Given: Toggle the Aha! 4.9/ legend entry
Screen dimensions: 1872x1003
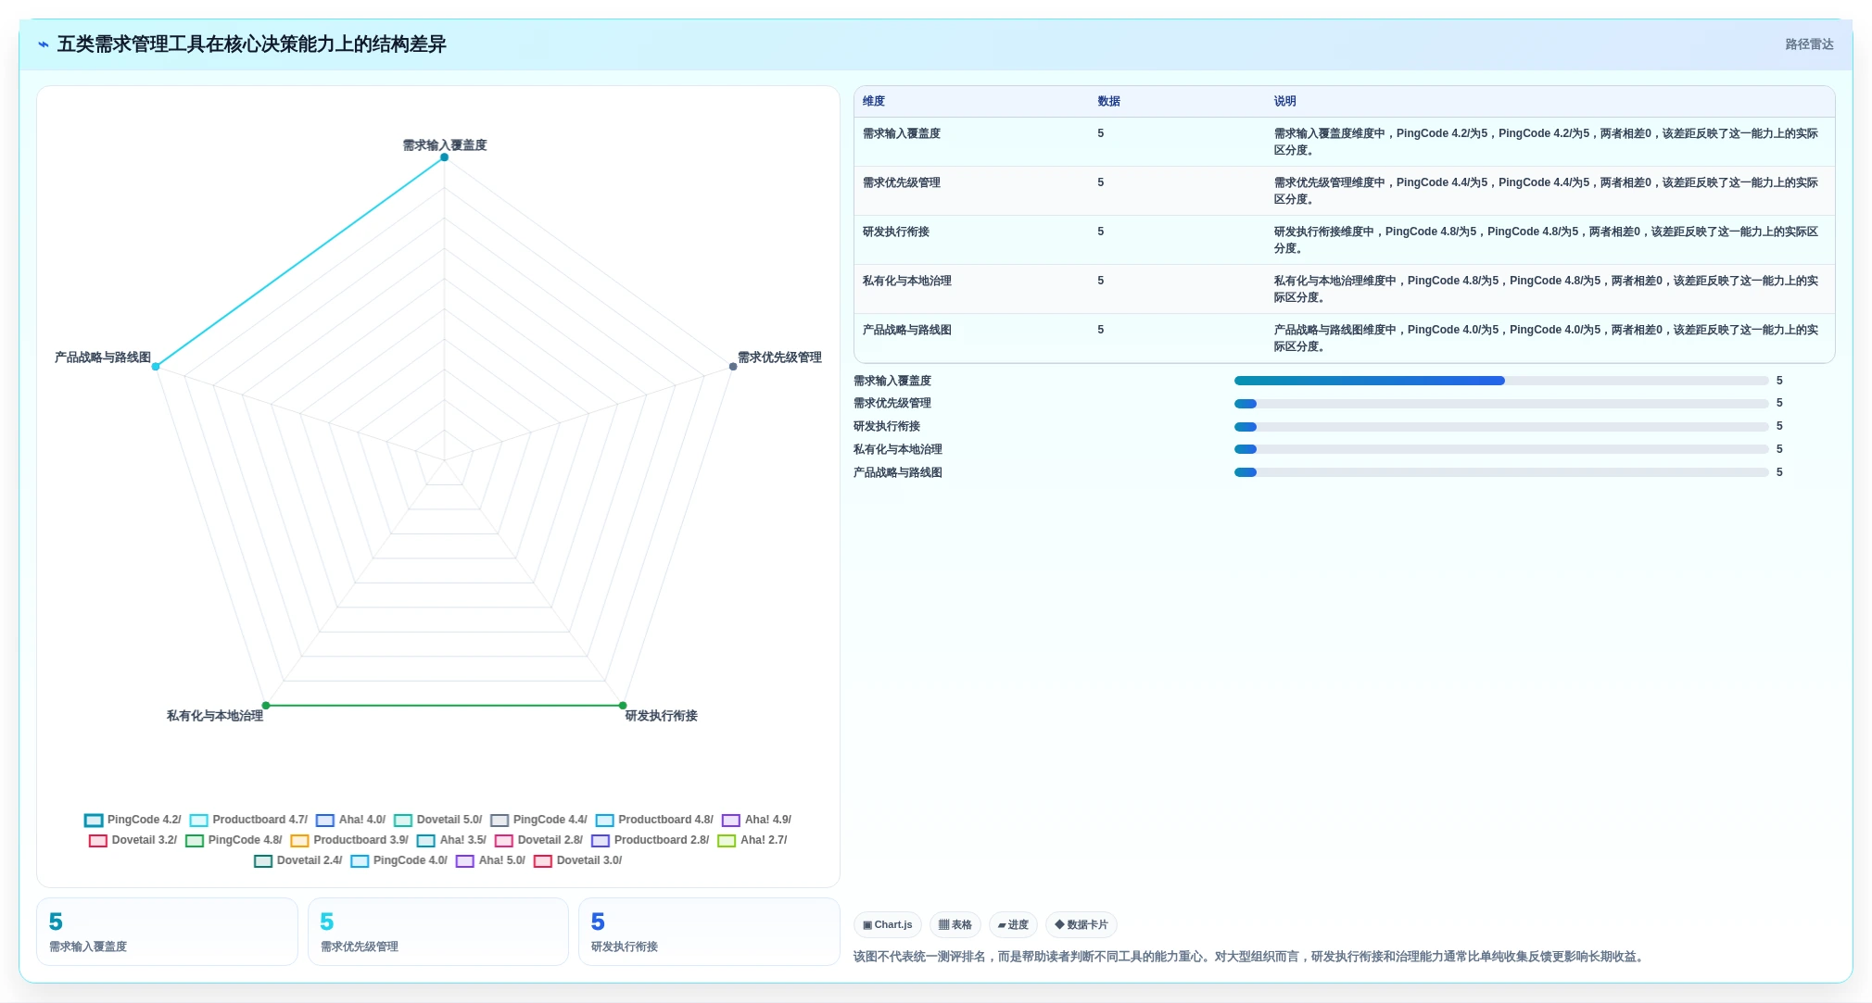Looking at the screenshot, I should 756,820.
